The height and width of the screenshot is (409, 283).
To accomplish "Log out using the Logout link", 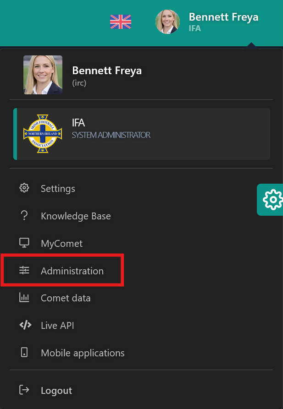I will coord(56,391).
